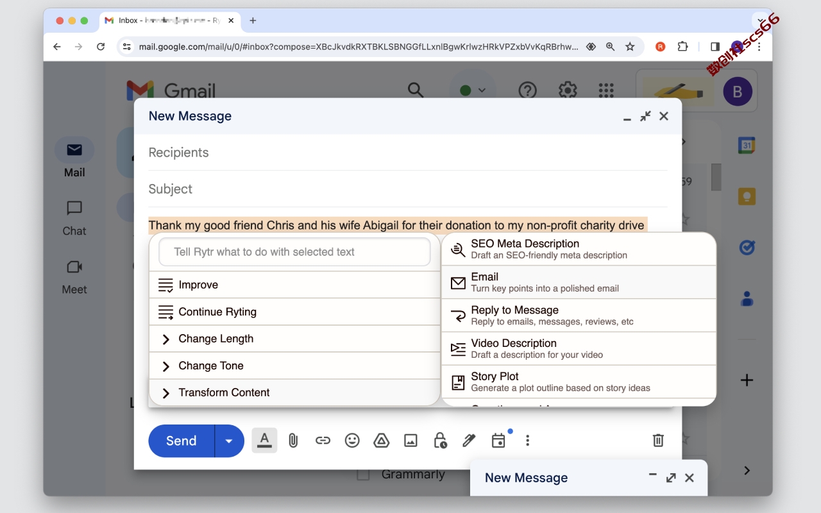Reload the page

(101, 47)
